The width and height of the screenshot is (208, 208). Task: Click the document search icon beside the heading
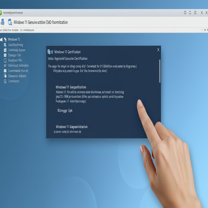click(x=10, y=22)
